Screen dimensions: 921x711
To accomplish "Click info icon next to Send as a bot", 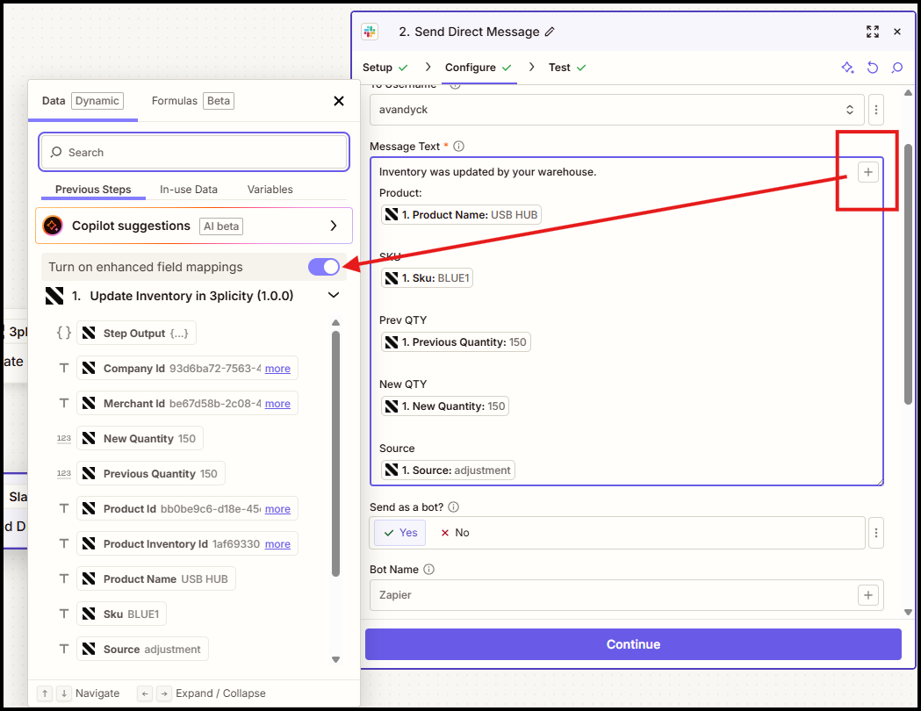I will click(453, 506).
